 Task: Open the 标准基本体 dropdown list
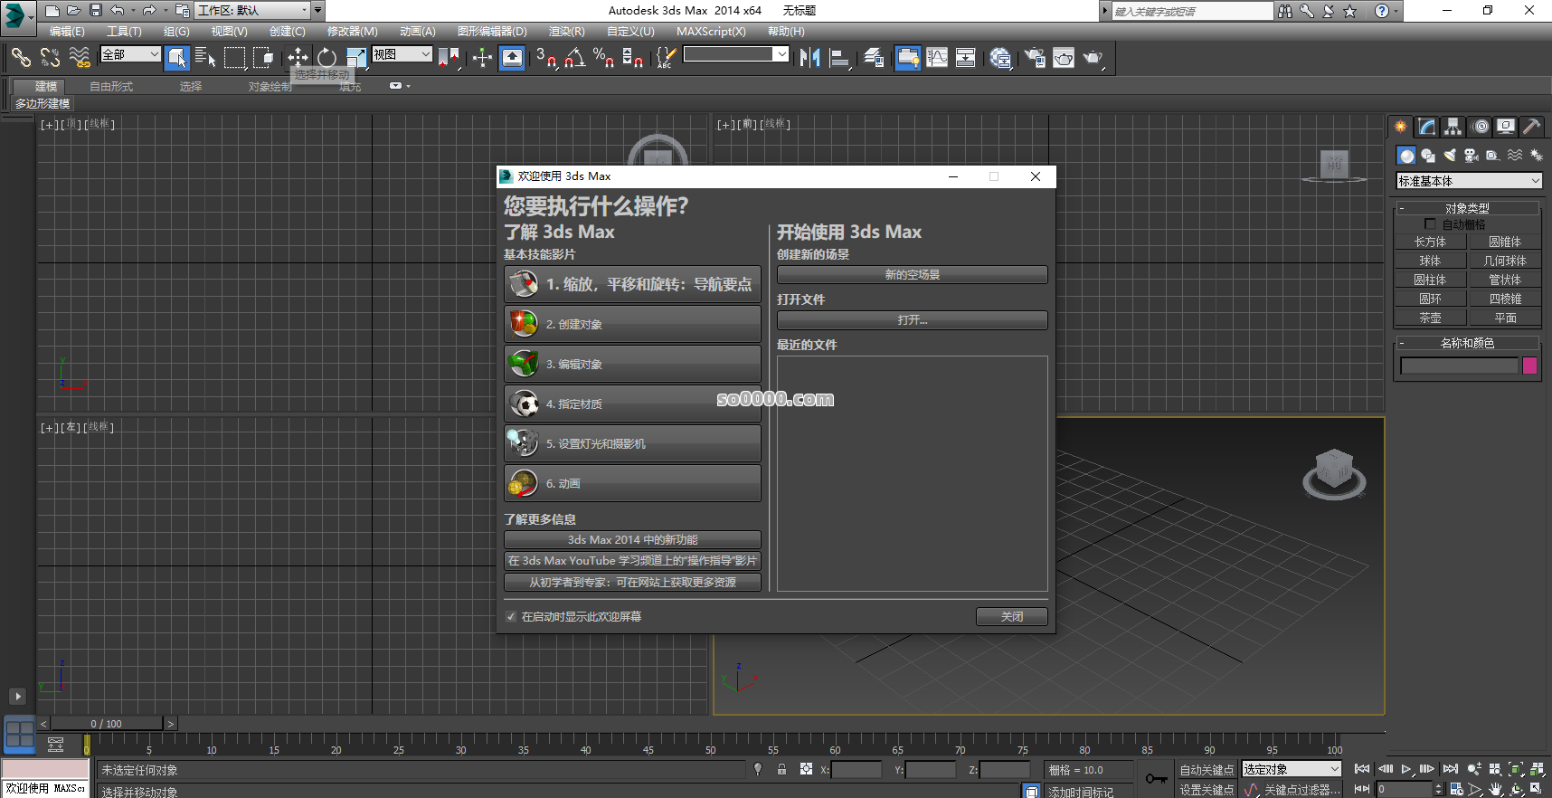pyautogui.click(x=1468, y=181)
